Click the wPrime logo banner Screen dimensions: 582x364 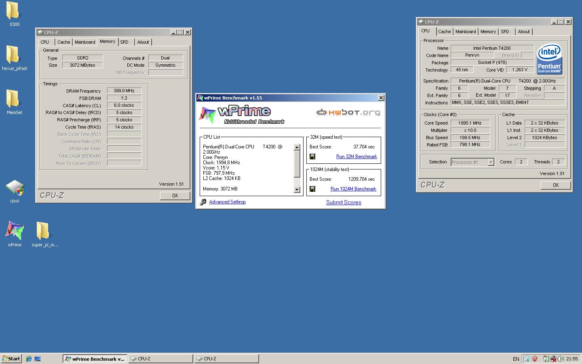coord(241,114)
